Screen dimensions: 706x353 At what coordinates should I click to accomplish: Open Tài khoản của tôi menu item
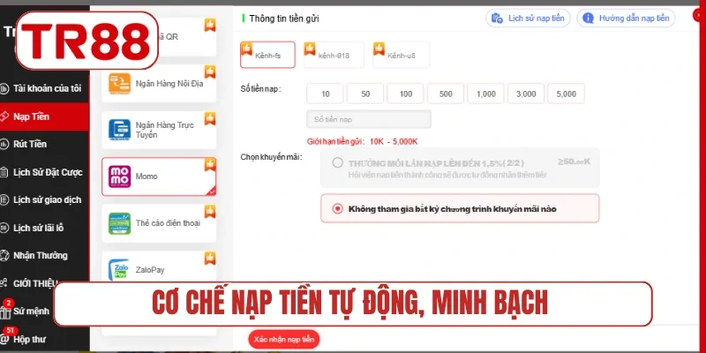[44, 88]
